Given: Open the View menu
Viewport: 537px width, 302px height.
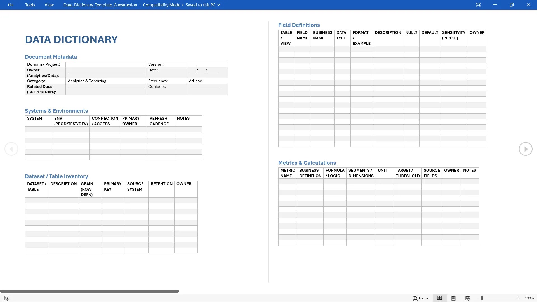Looking at the screenshot, I should coord(49,5).
